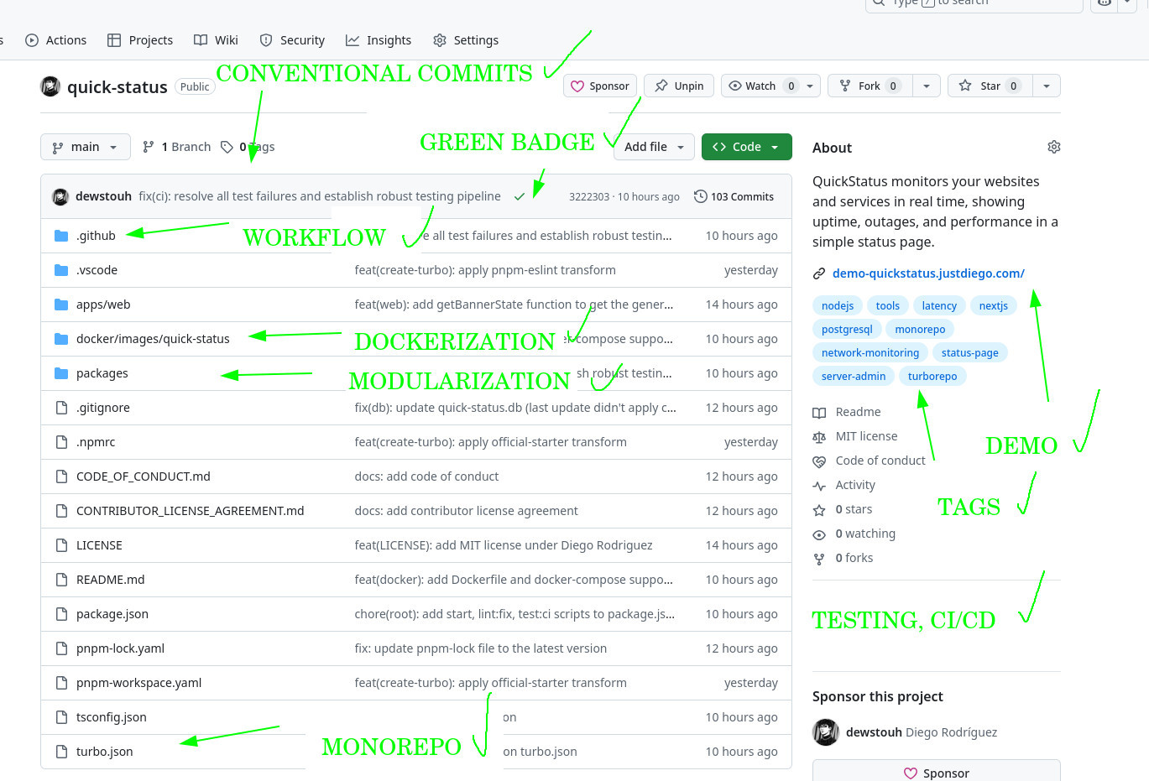
Task: Open docker/images/quick-status folder
Action: tap(153, 339)
